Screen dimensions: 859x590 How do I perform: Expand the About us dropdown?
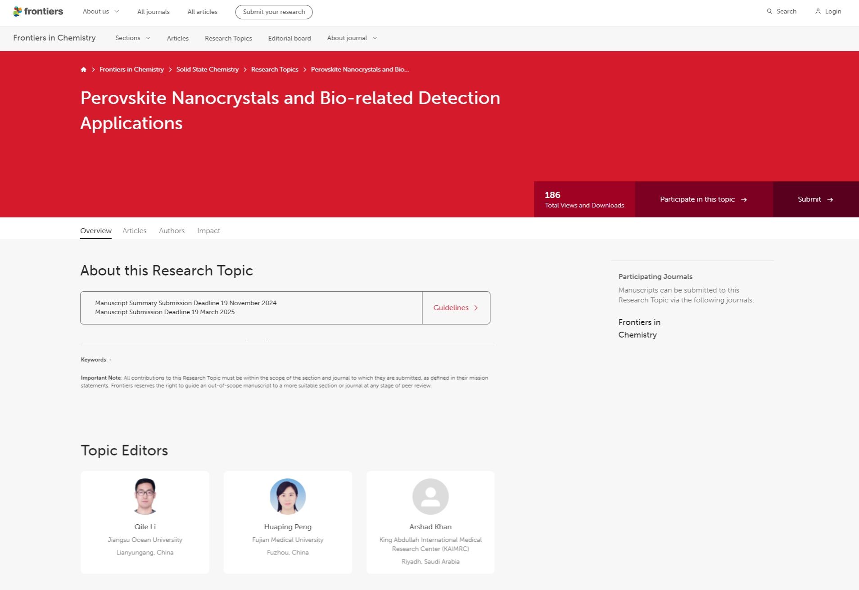101,12
